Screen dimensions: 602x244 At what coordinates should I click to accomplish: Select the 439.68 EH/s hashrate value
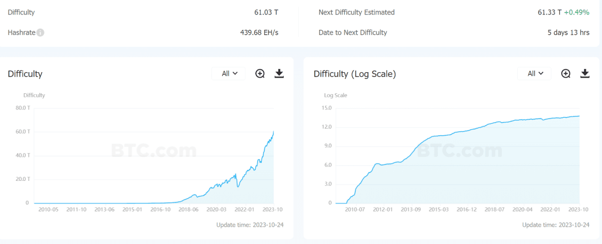pos(259,33)
